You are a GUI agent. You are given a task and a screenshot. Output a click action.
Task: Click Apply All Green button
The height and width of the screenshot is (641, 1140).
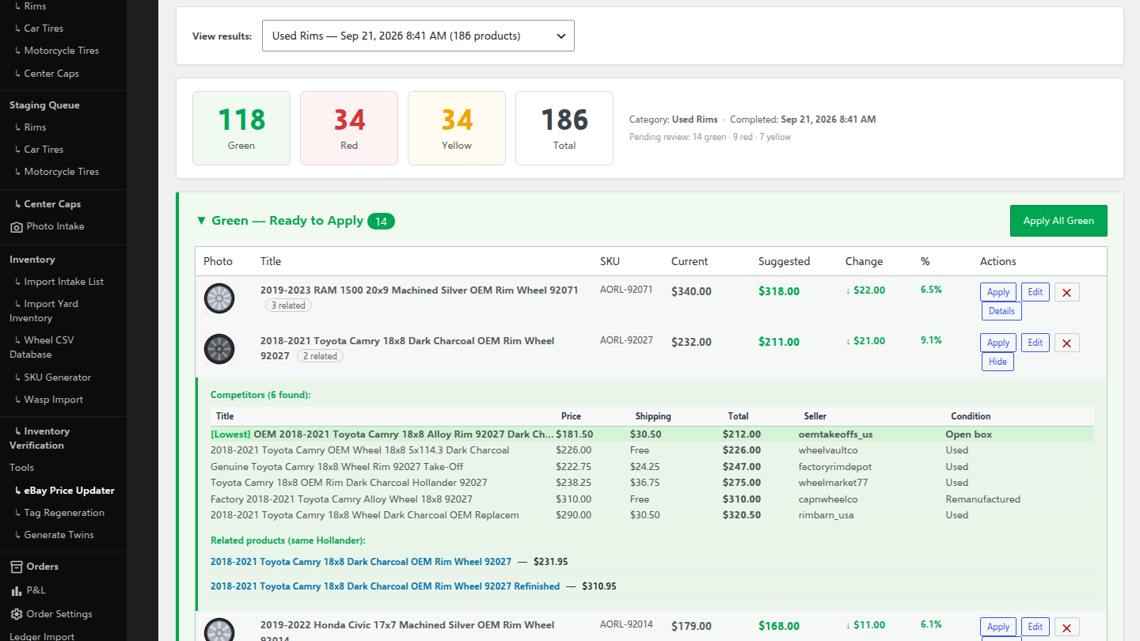[1058, 221]
